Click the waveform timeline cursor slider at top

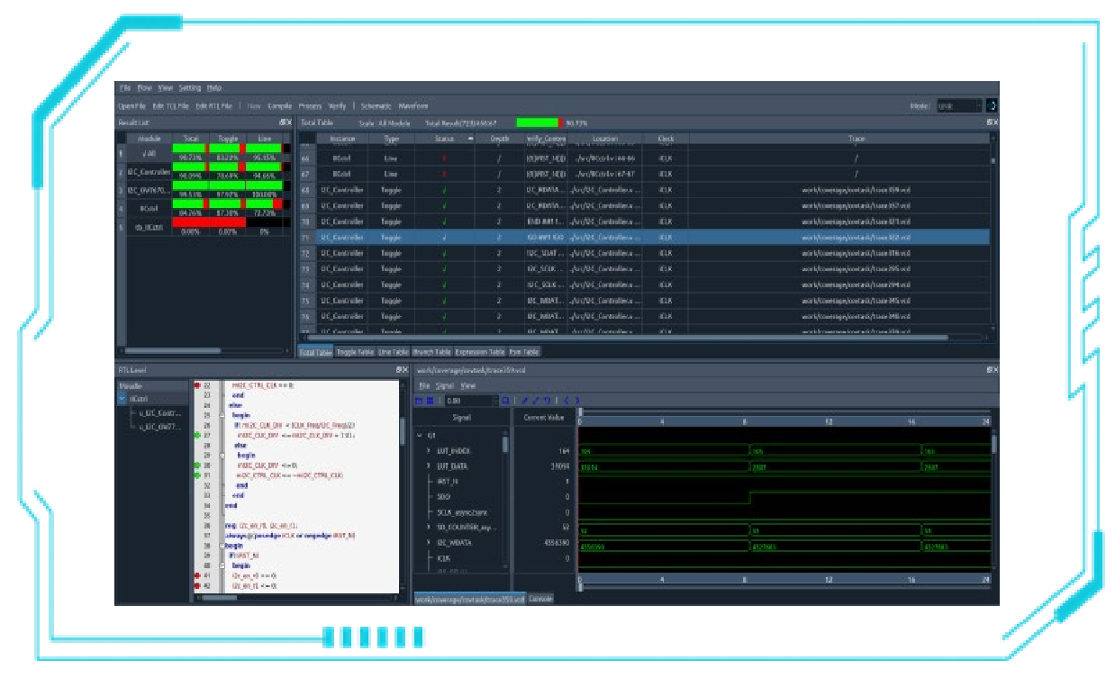point(580,411)
